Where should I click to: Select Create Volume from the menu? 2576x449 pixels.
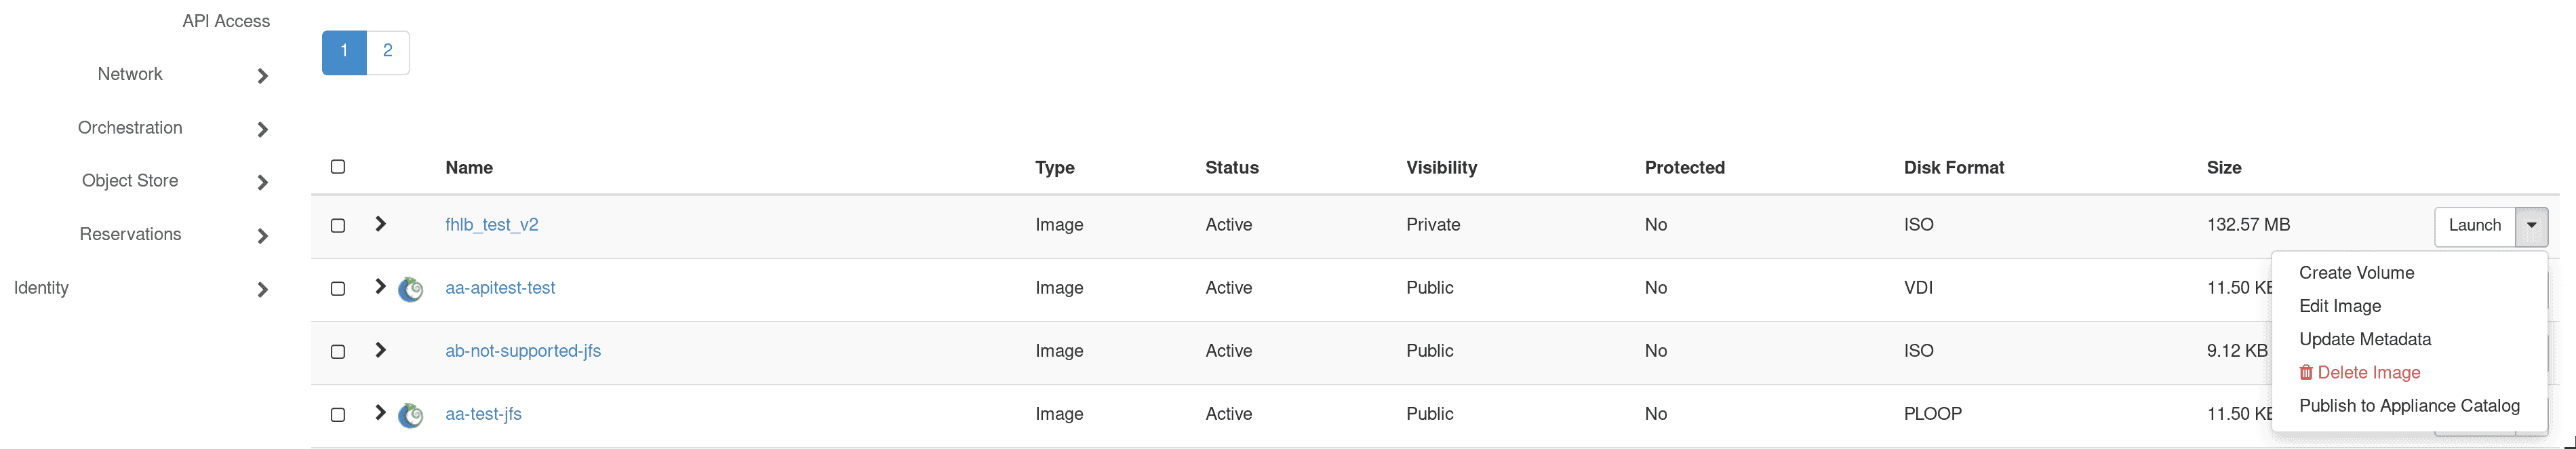[x=2356, y=272]
